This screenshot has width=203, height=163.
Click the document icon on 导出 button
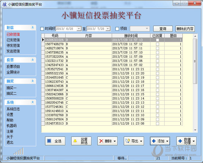[x=128, y=141]
